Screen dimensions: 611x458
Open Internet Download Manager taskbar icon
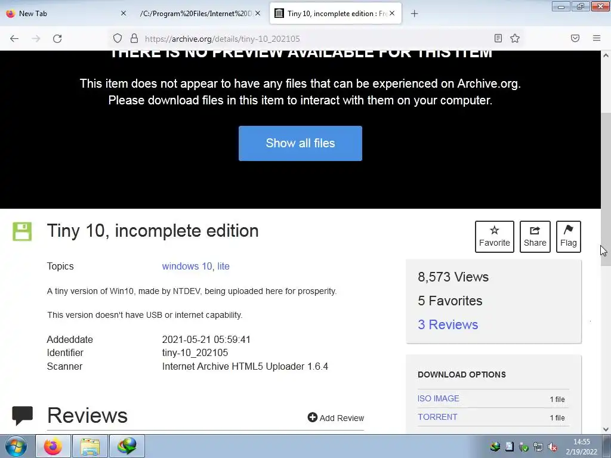tap(127, 446)
